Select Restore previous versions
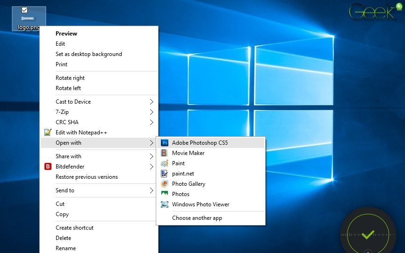This screenshot has width=405, height=253. (x=87, y=177)
